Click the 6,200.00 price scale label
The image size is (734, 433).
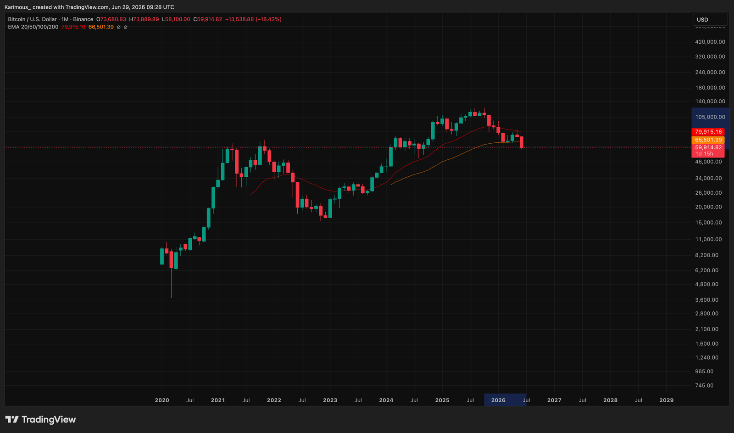coord(707,270)
